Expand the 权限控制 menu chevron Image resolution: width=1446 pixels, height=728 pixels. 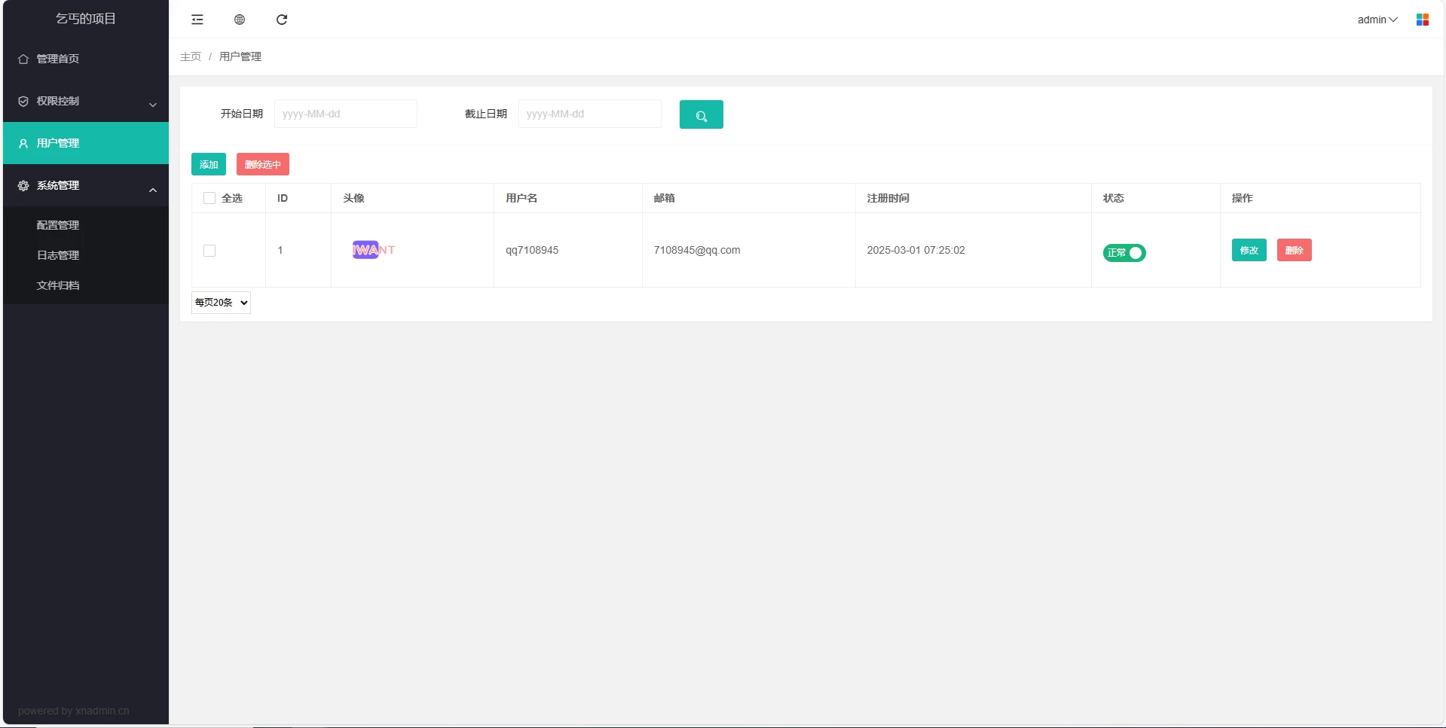[153, 105]
